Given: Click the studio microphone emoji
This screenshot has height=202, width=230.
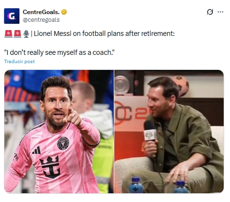Looking at the screenshot, I should [26, 34].
